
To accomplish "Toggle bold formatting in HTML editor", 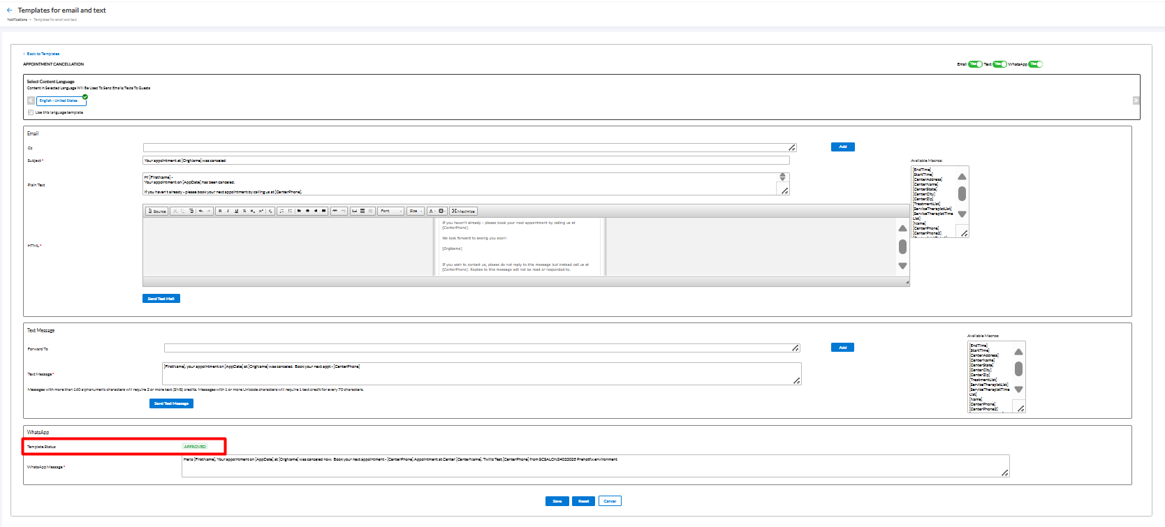I will (220, 211).
